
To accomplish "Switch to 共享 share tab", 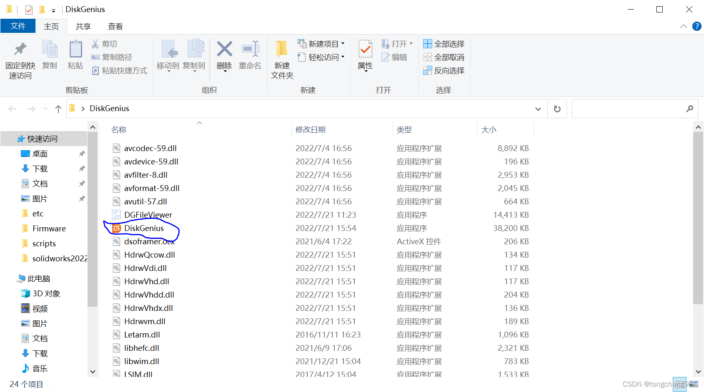I will [x=83, y=26].
